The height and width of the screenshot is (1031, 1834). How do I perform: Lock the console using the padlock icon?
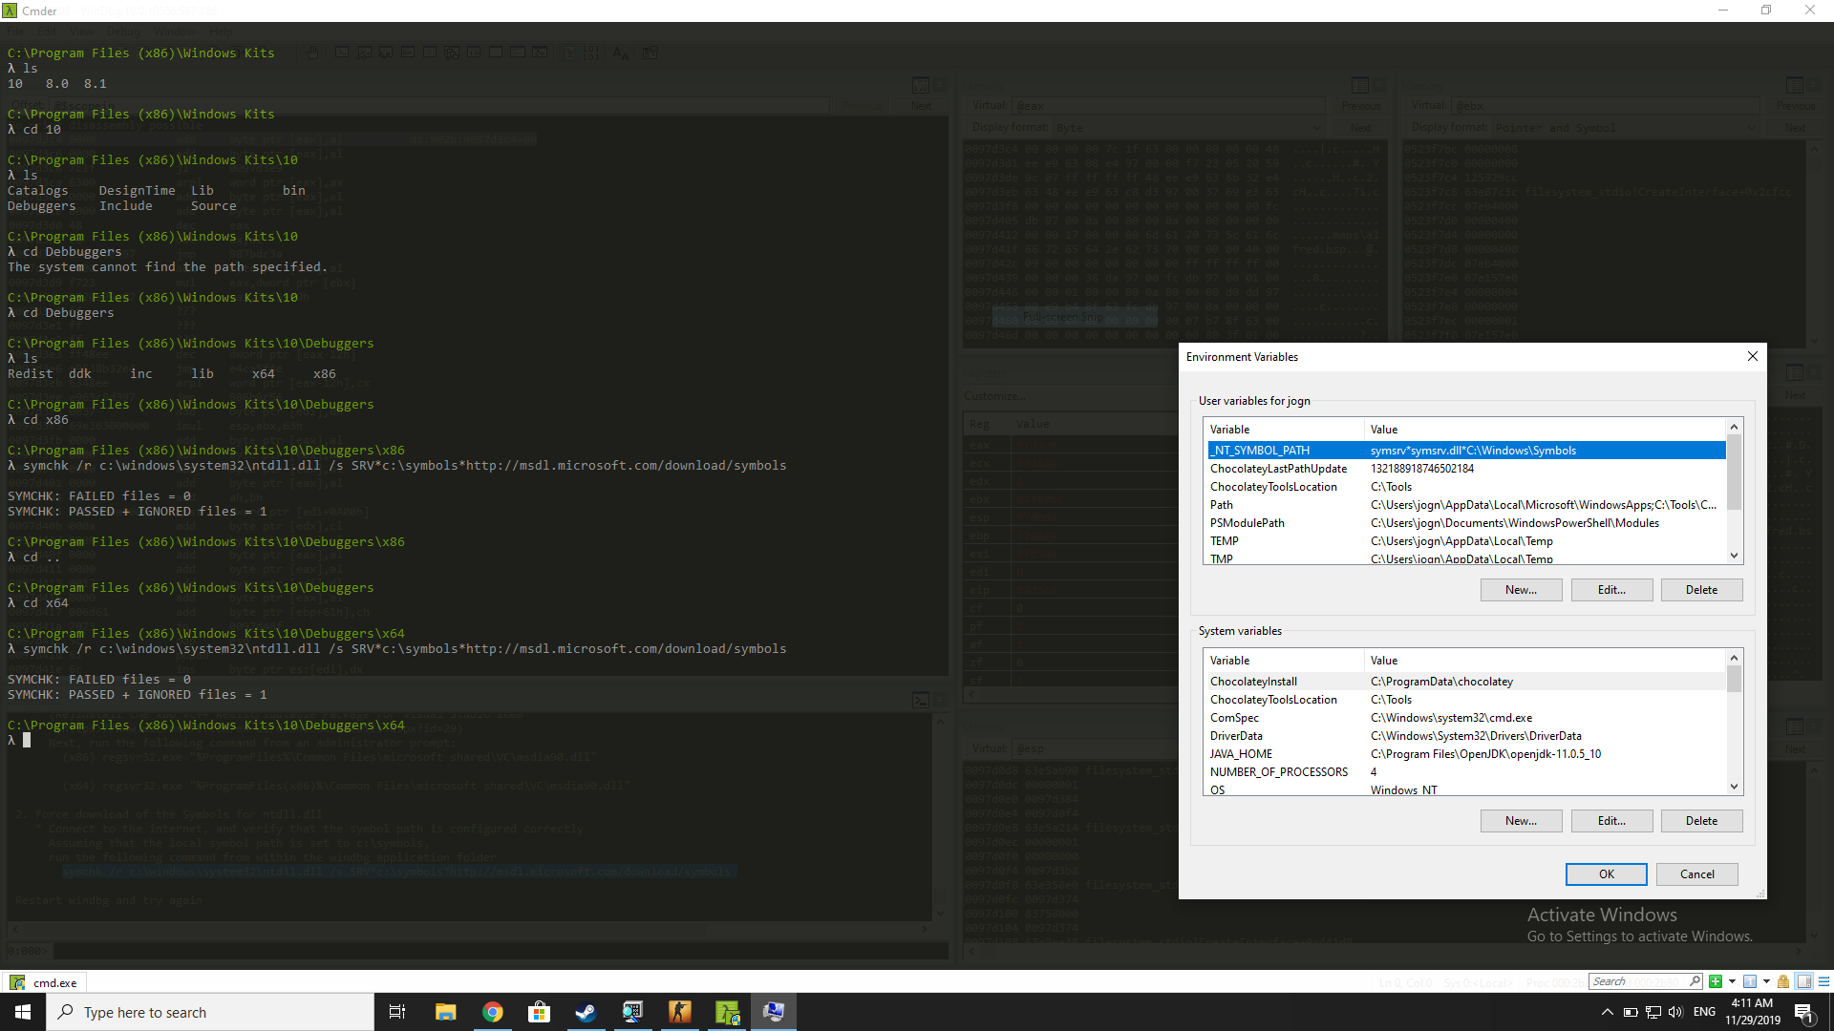coord(1782,981)
